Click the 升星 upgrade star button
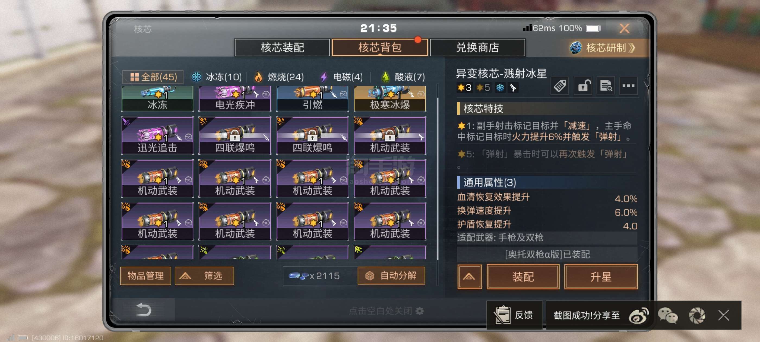The height and width of the screenshot is (342, 760). [601, 277]
